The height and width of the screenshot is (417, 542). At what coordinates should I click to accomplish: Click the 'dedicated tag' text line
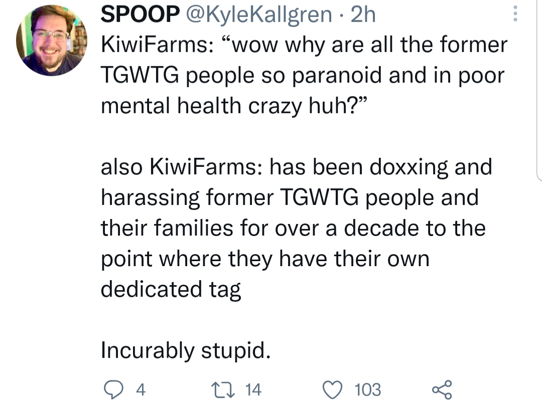click(171, 290)
